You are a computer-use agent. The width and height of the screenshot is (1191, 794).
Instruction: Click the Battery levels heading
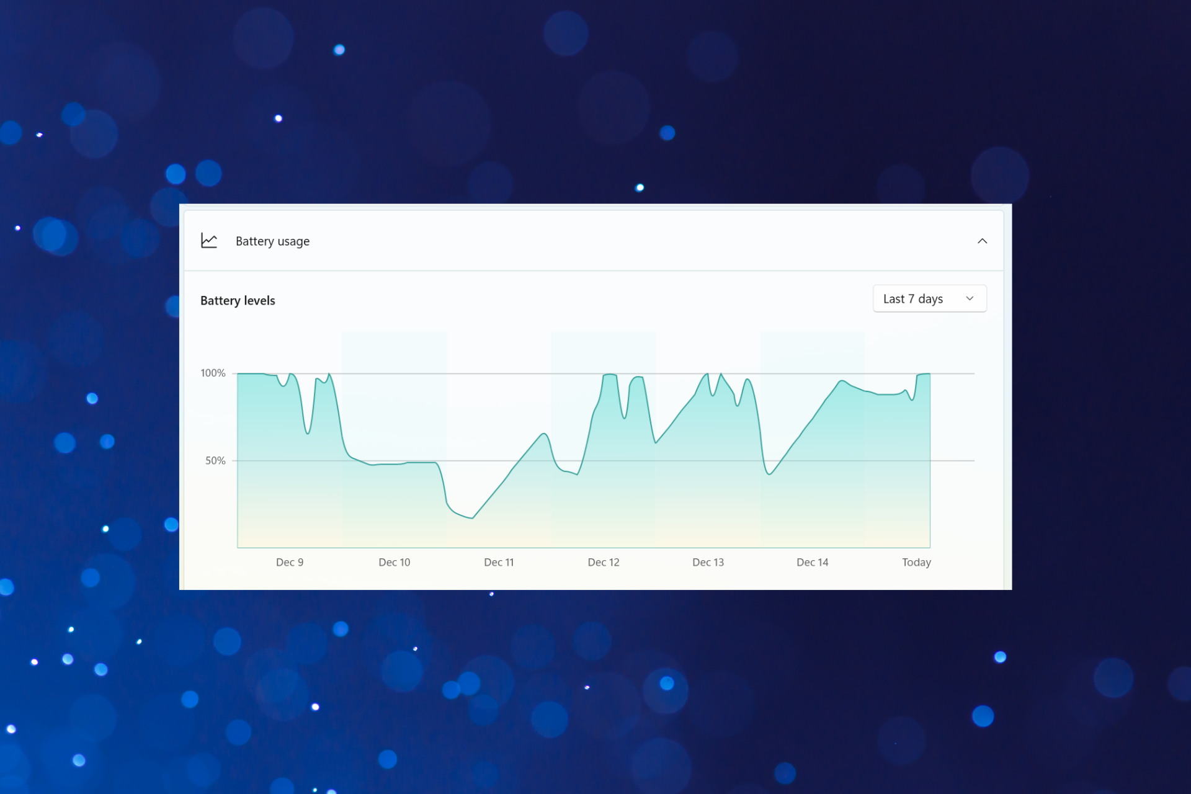238,301
